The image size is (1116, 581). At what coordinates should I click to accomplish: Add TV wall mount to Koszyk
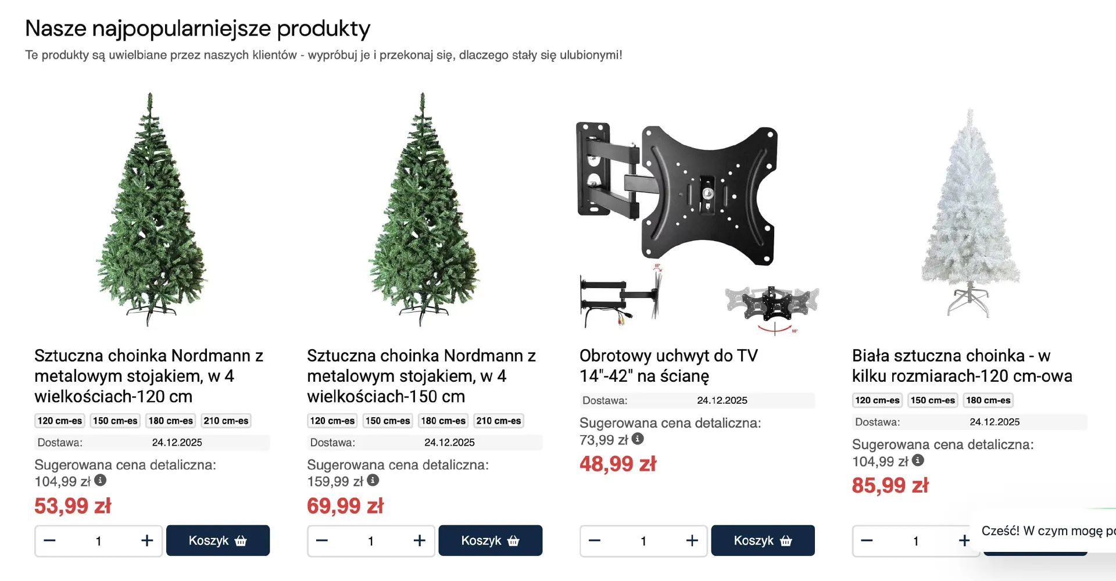click(763, 541)
